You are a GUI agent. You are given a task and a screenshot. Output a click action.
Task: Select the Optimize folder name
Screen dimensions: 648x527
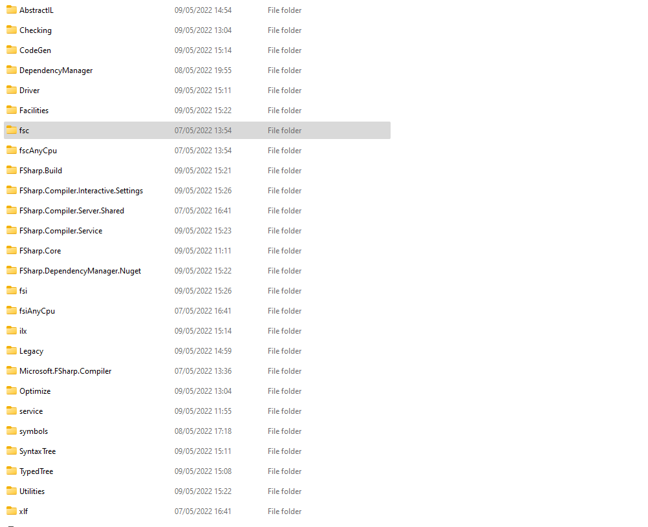(x=35, y=391)
